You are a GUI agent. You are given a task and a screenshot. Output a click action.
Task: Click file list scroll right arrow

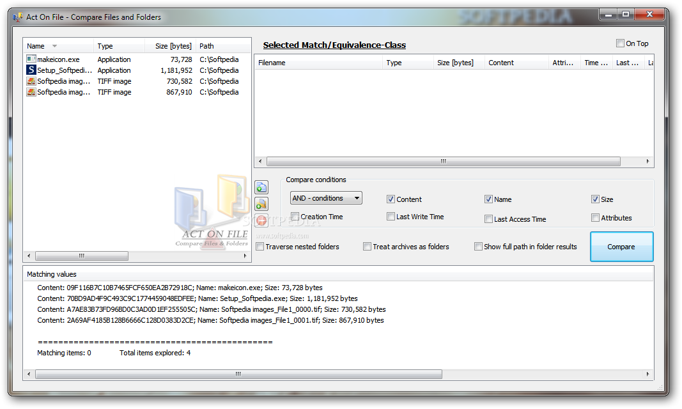point(245,256)
